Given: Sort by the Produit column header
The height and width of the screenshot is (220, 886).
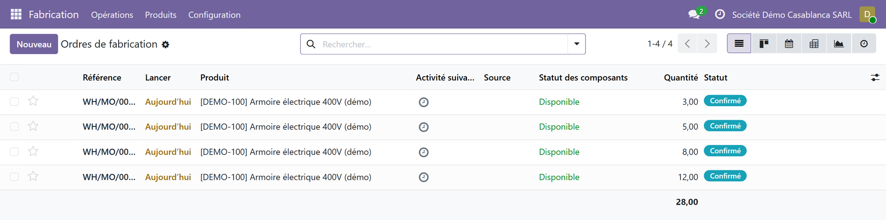Looking at the screenshot, I should pos(215,77).
